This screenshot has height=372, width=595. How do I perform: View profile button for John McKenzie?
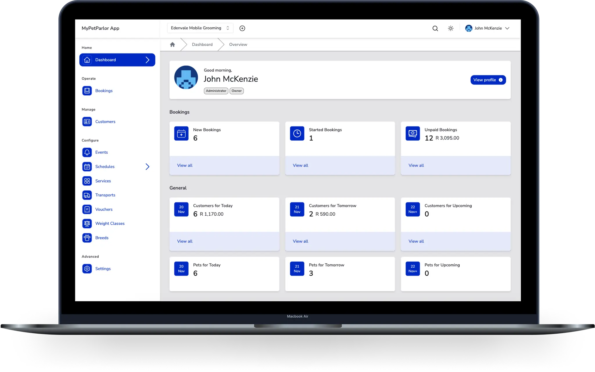[x=488, y=80]
